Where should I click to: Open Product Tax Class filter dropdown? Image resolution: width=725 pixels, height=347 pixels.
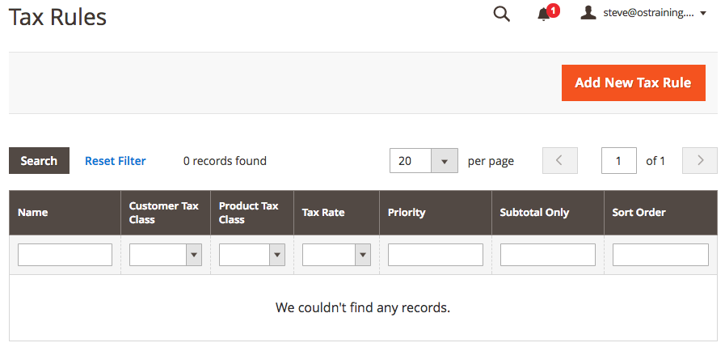point(251,255)
